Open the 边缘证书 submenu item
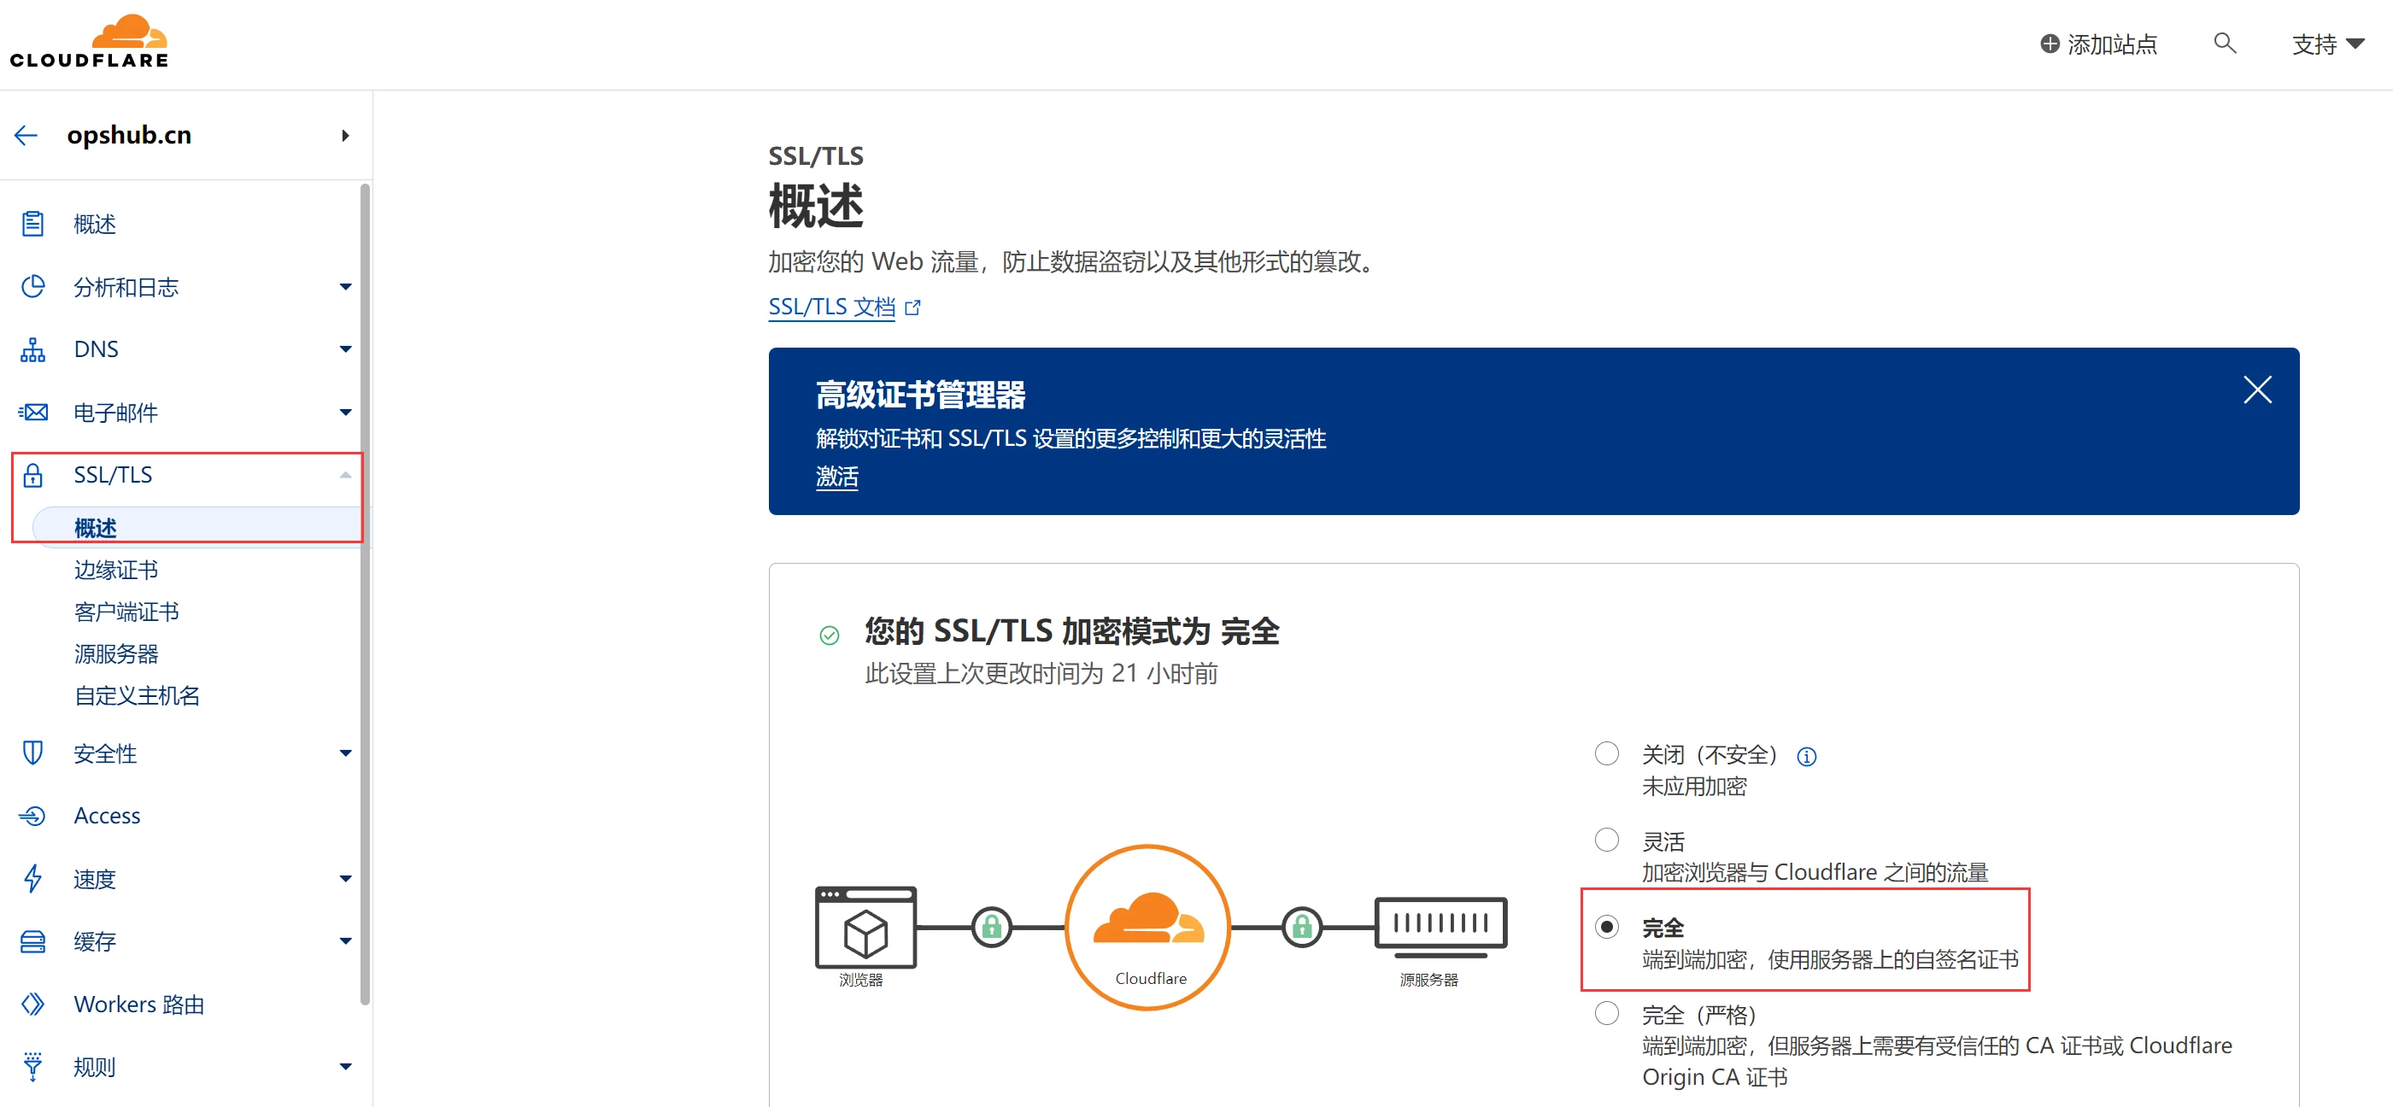The image size is (2393, 1107). point(116,569)
